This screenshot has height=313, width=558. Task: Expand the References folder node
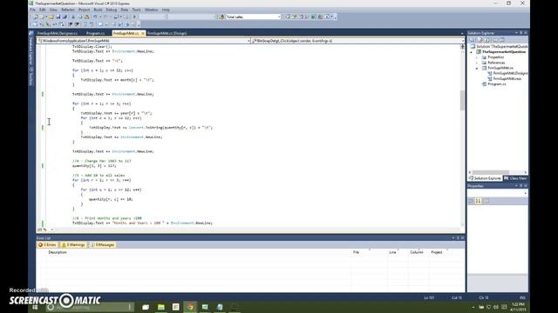pyautogui.click(x=477, y=63)
